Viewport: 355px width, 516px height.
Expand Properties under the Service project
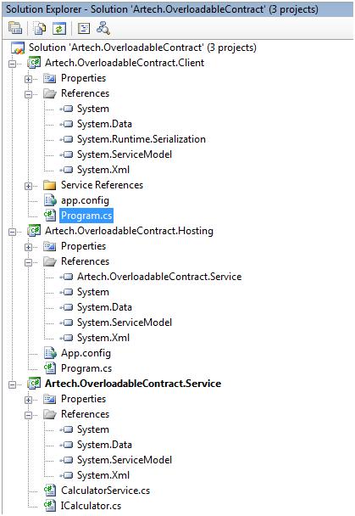(28, 400)
